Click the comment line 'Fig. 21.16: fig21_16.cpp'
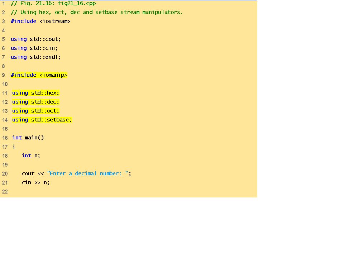The width and height of the screenshot is (344, 258). tap(53, 3)
